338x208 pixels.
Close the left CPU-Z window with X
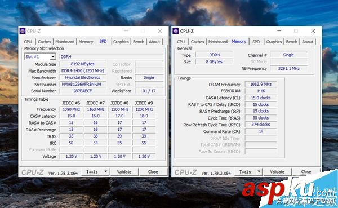[x=160, y=31]
